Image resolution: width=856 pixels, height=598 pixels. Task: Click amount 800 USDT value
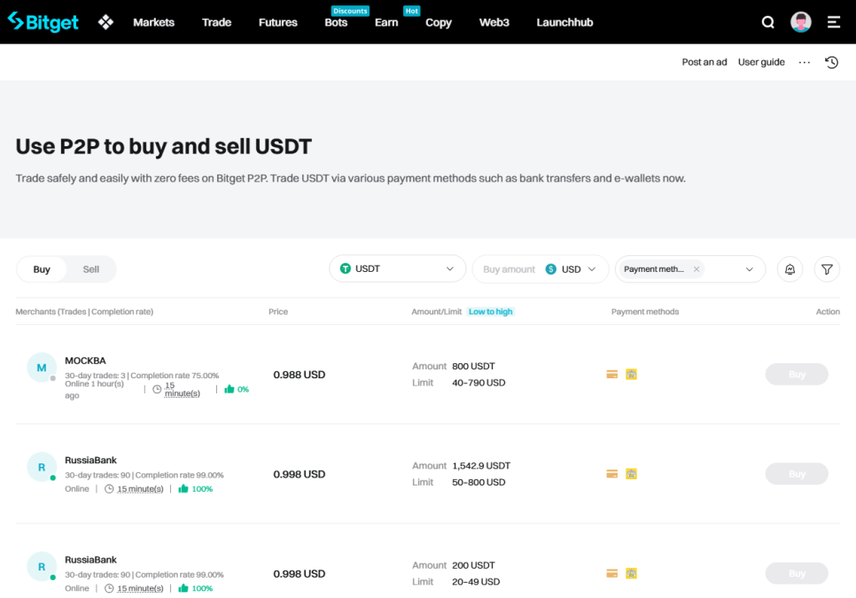pyautogui.click(x=473, y=366)
